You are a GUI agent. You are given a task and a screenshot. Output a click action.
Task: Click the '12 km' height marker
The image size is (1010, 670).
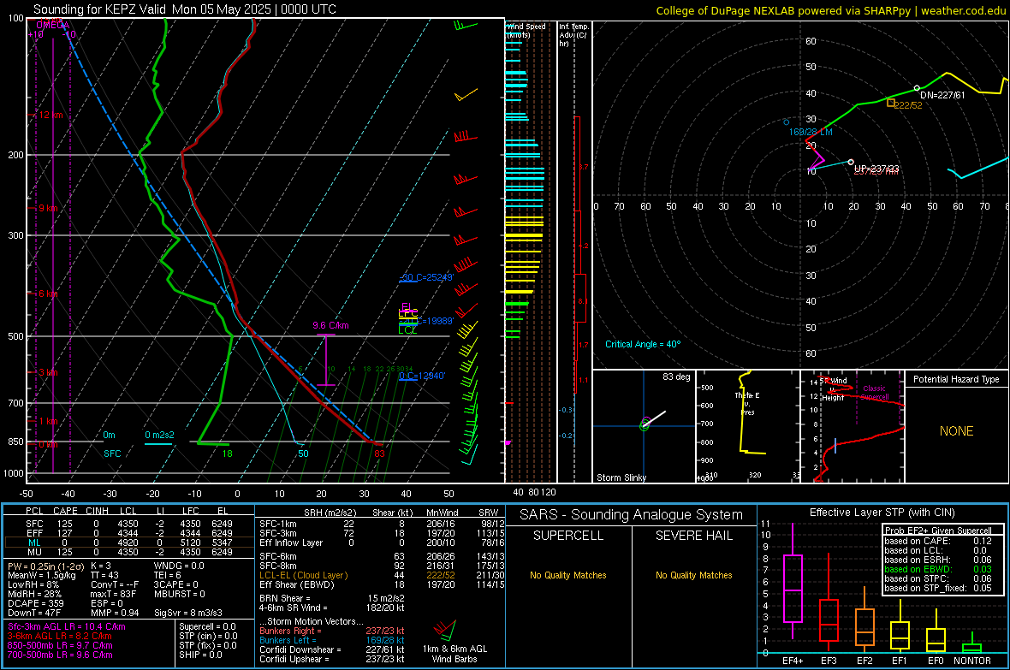[51, 115]
